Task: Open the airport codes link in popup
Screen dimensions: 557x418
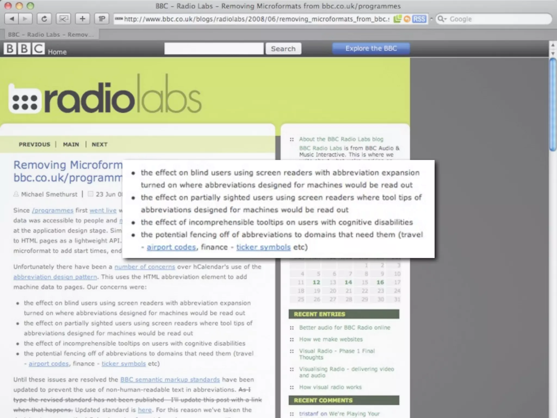Action: coord(171,247)
